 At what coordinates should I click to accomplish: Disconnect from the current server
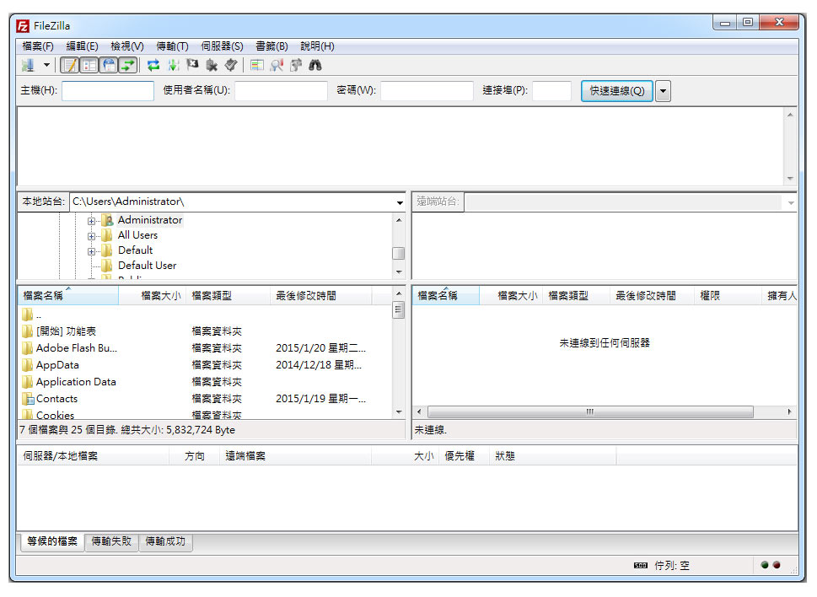point(212,65)
